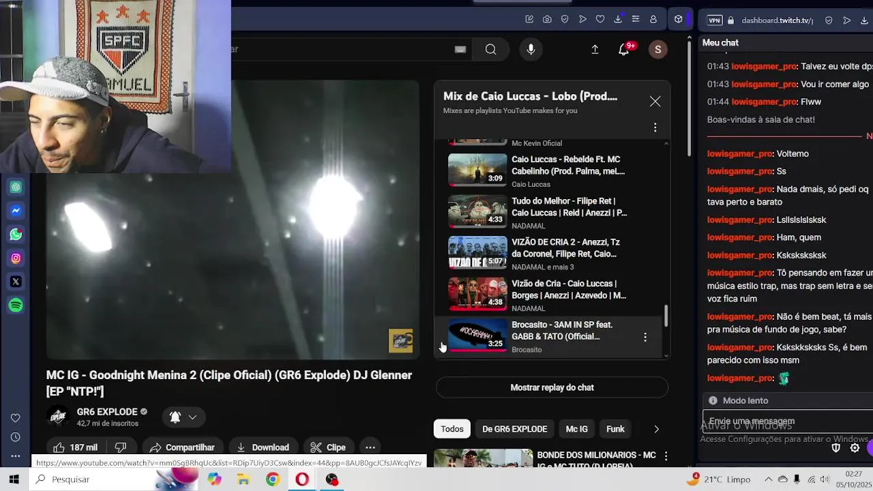873x491 pixels.
Task: Open File Explorer from the taskbar
Action: pyautogui.click(x=243, y=479)
